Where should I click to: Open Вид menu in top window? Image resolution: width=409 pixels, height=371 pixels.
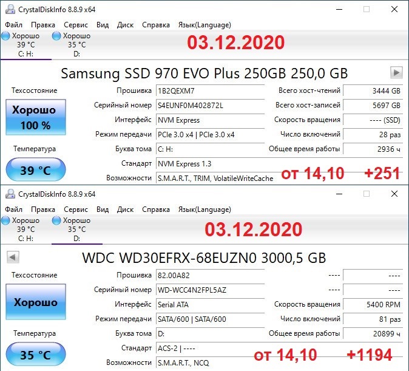103,25
